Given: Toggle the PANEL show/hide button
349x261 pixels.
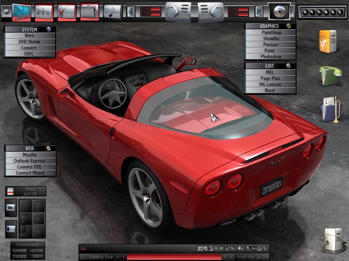Looking at the screenshot, I should tap(20, 256).
